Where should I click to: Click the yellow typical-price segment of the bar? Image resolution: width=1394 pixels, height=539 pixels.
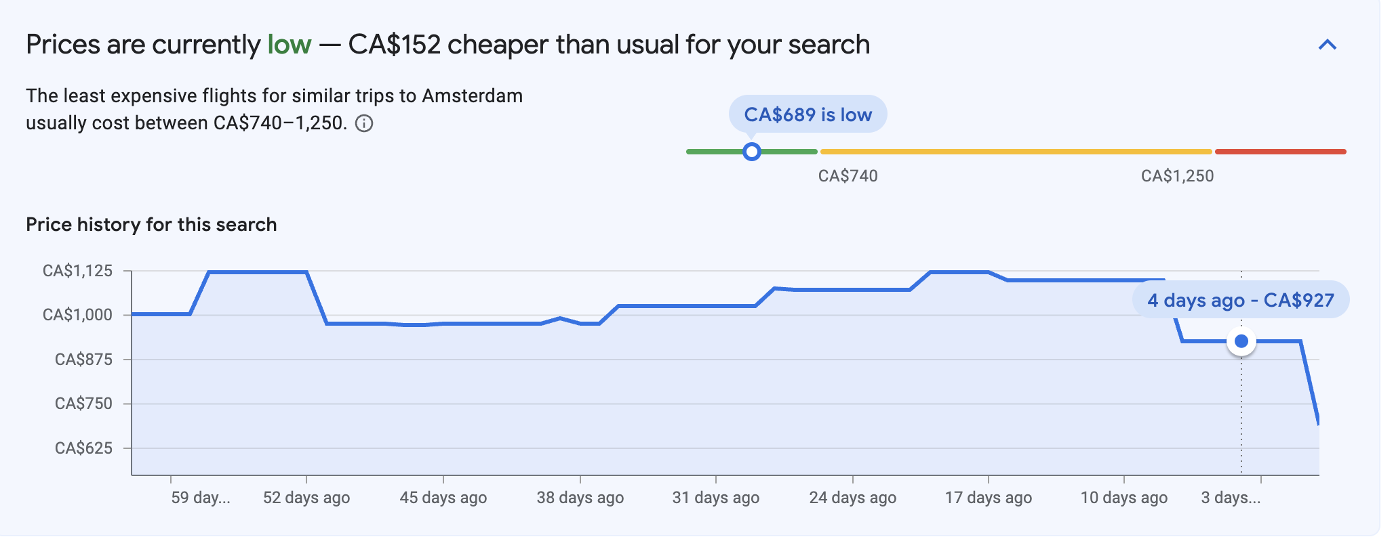pyautogui.click(x=1016, y=152)
